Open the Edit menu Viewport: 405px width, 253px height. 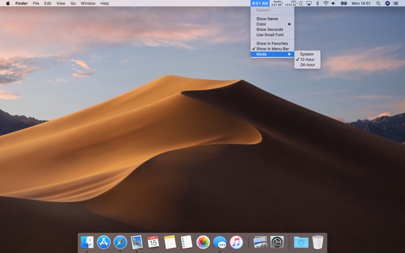(47, 3)
